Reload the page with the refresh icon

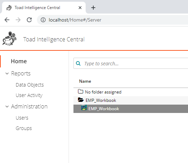[29, 20]
